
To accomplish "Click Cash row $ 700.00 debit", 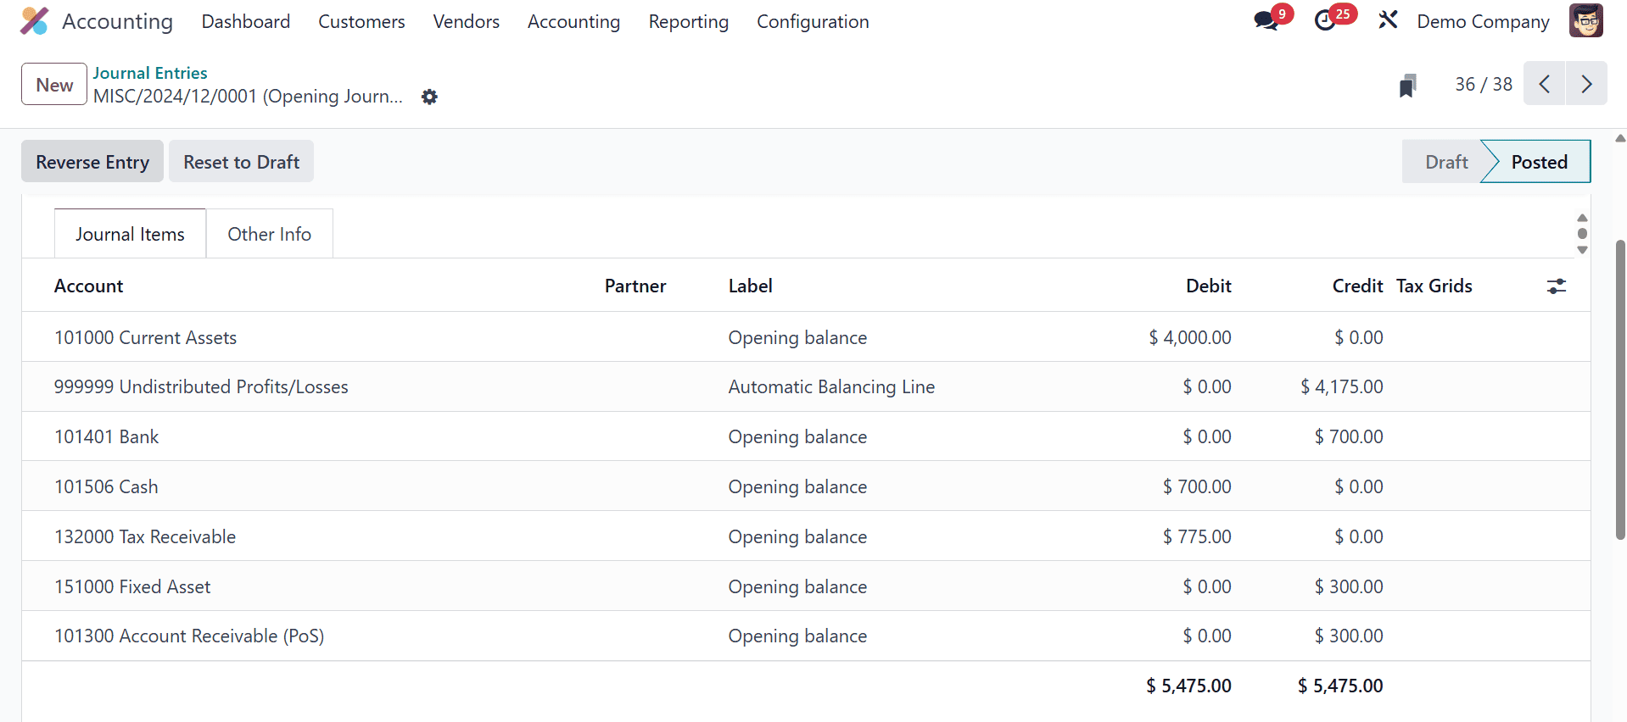I will pos(1197,487).
